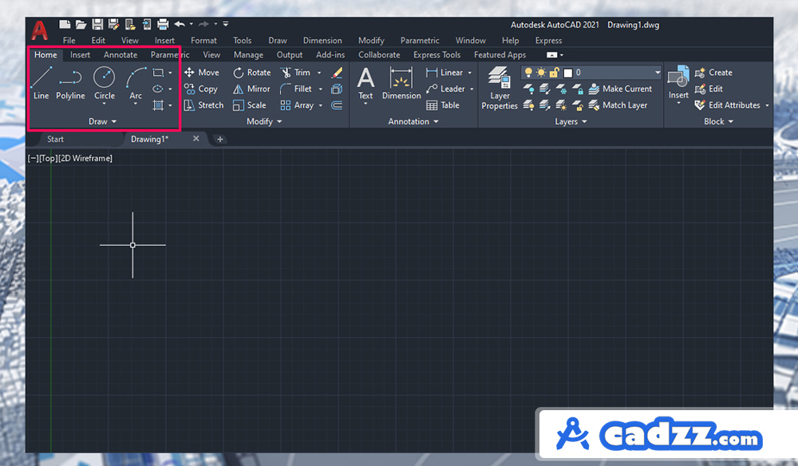
Task: Click the layer color white swatch
Action: [x=568, y=73]
